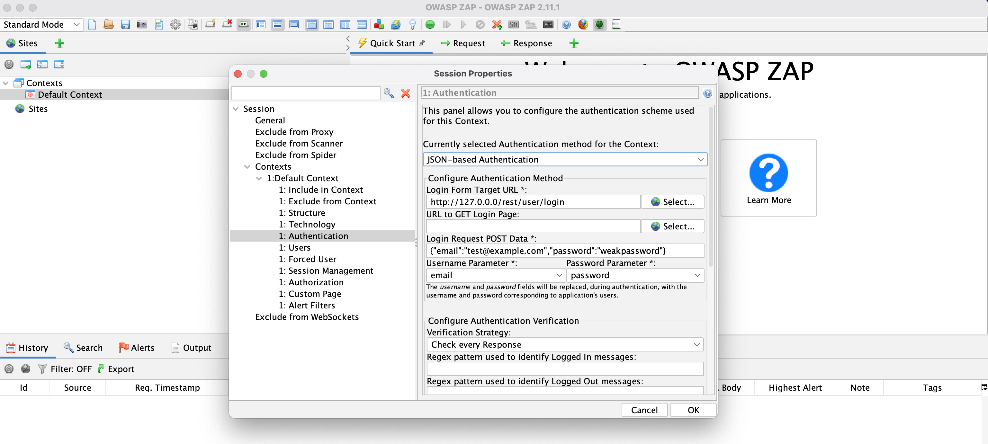Click the lightbulb hints icon

(412, 24)
